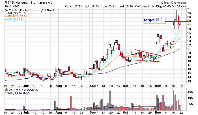Click the Matterport, Inc. company name

[x=26, y=3]
